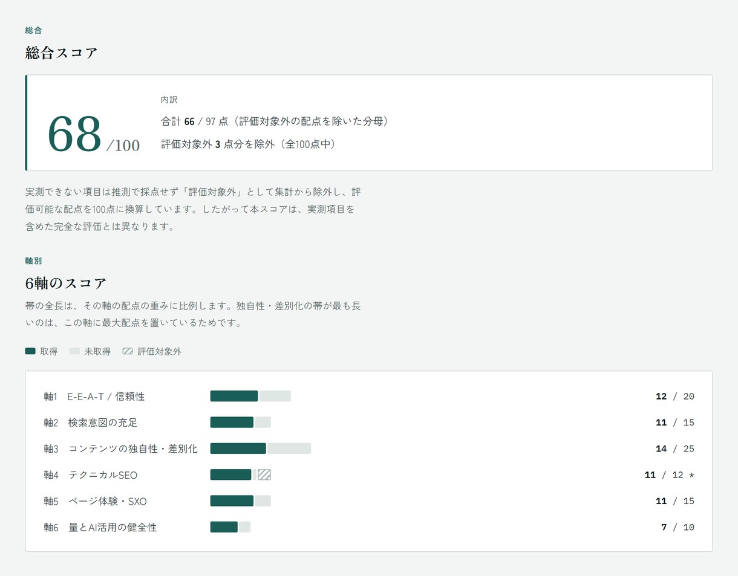Viewport: 738px width, 576px height.
Task: Click the 軸6 量とAI活用の健全性 label
Action: pos(100,528)
